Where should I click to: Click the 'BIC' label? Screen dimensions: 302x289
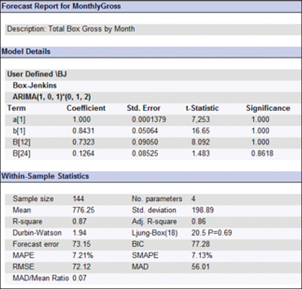click(138, 244)
